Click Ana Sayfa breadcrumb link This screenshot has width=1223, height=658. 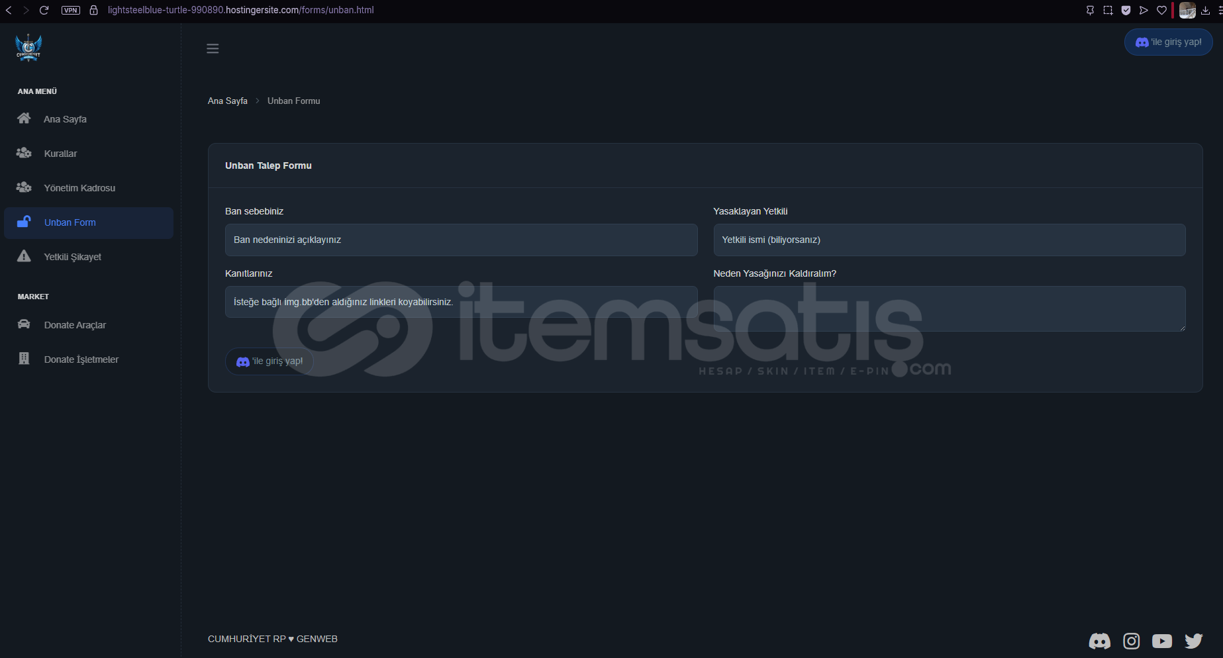(228, 101)
